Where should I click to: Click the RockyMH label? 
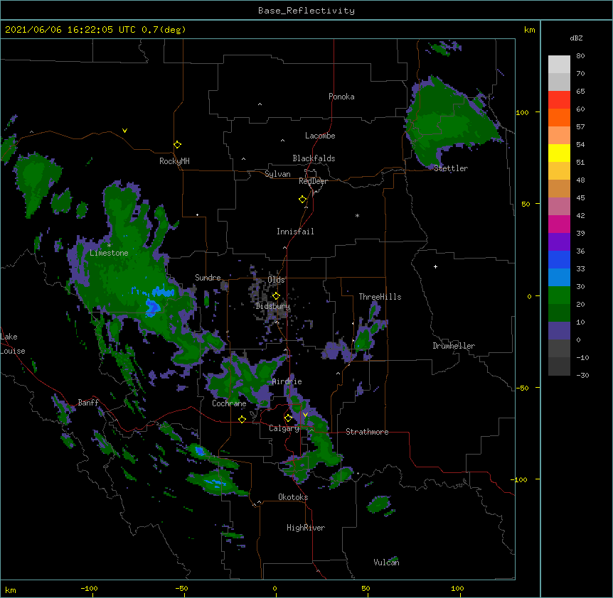[174, 161]
